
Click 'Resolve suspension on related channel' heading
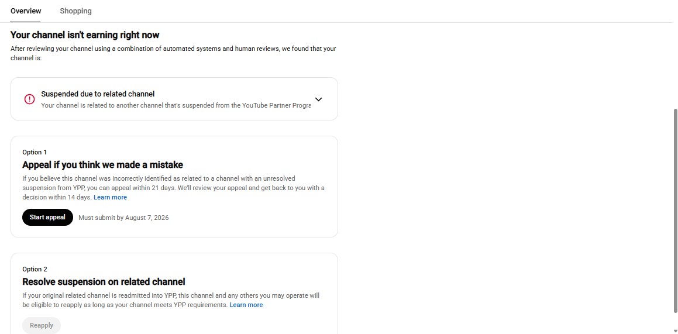click(104, 282)
